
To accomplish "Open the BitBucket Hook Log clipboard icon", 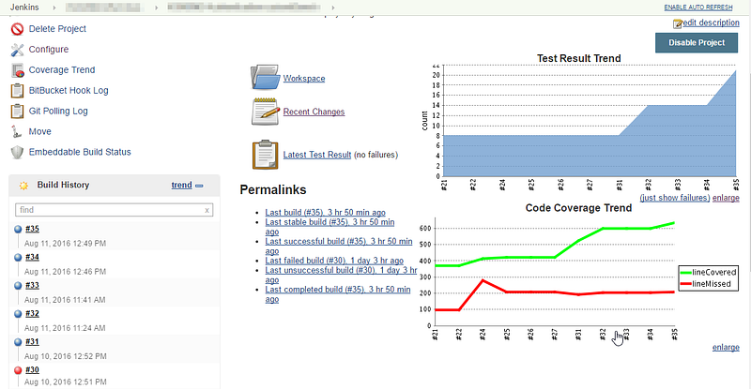I will [x=17, y=90].
